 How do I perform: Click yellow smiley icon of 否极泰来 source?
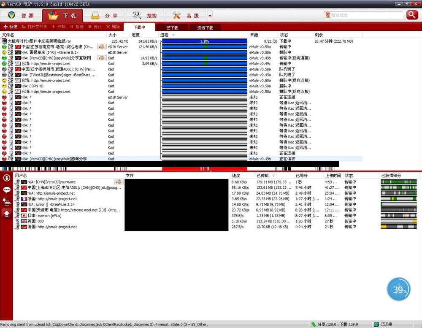(x=4, y=52)
